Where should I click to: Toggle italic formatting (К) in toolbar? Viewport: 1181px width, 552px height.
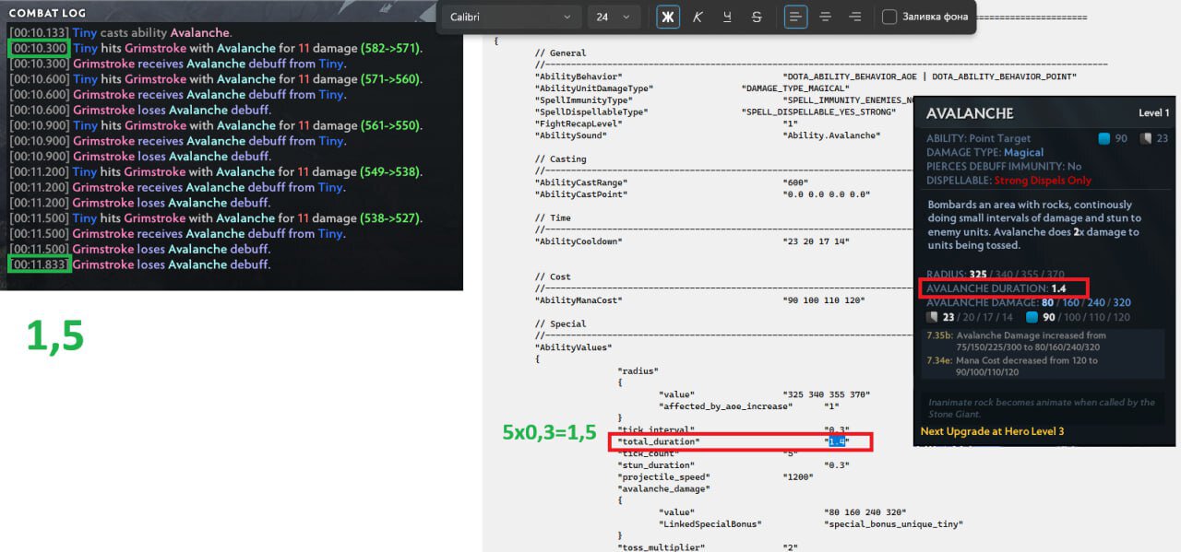pyautogui.click(x=698, y=17)
